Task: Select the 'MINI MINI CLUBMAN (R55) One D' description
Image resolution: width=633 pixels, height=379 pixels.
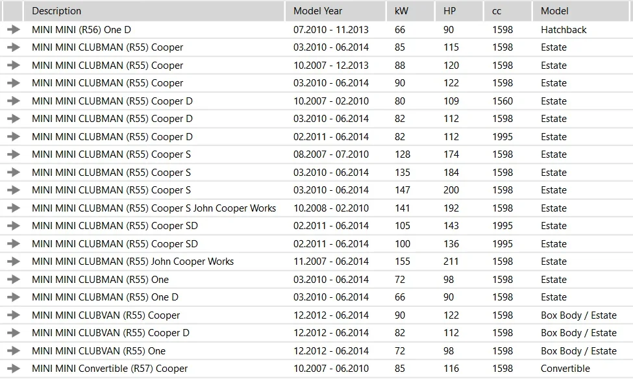Action: (105, 297)
